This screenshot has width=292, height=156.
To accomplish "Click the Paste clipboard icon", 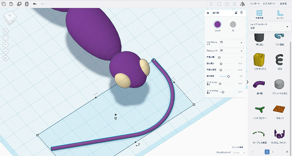I will coord(11,4).
